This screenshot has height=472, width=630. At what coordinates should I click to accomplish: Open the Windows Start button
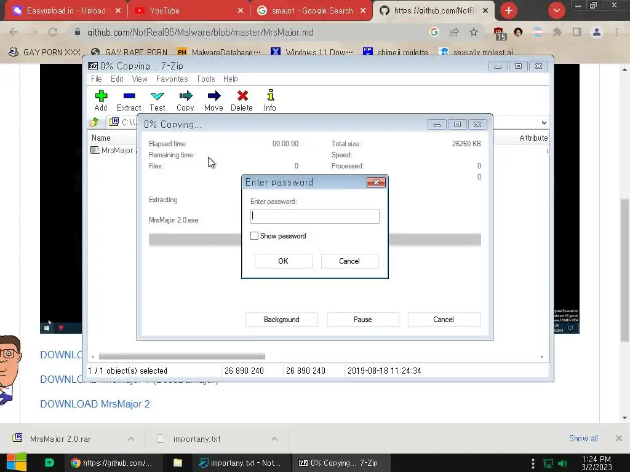tap(16, 463)
